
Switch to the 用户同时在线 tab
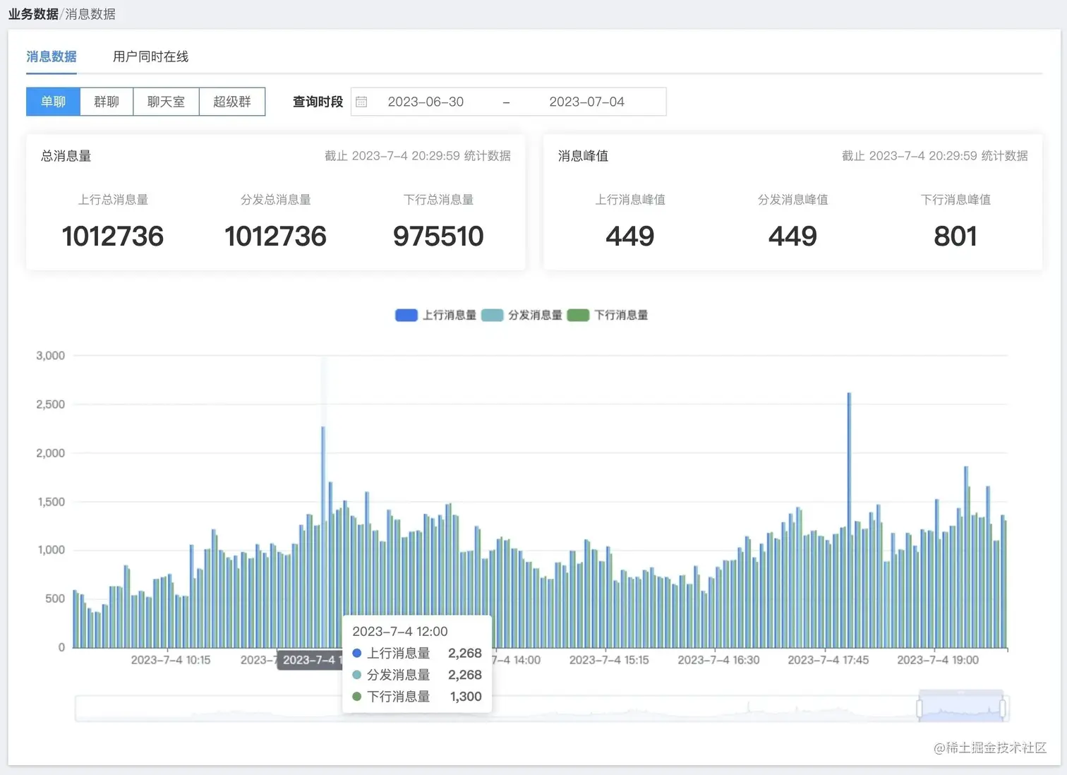pyautogui.click(x=150, y=56)
